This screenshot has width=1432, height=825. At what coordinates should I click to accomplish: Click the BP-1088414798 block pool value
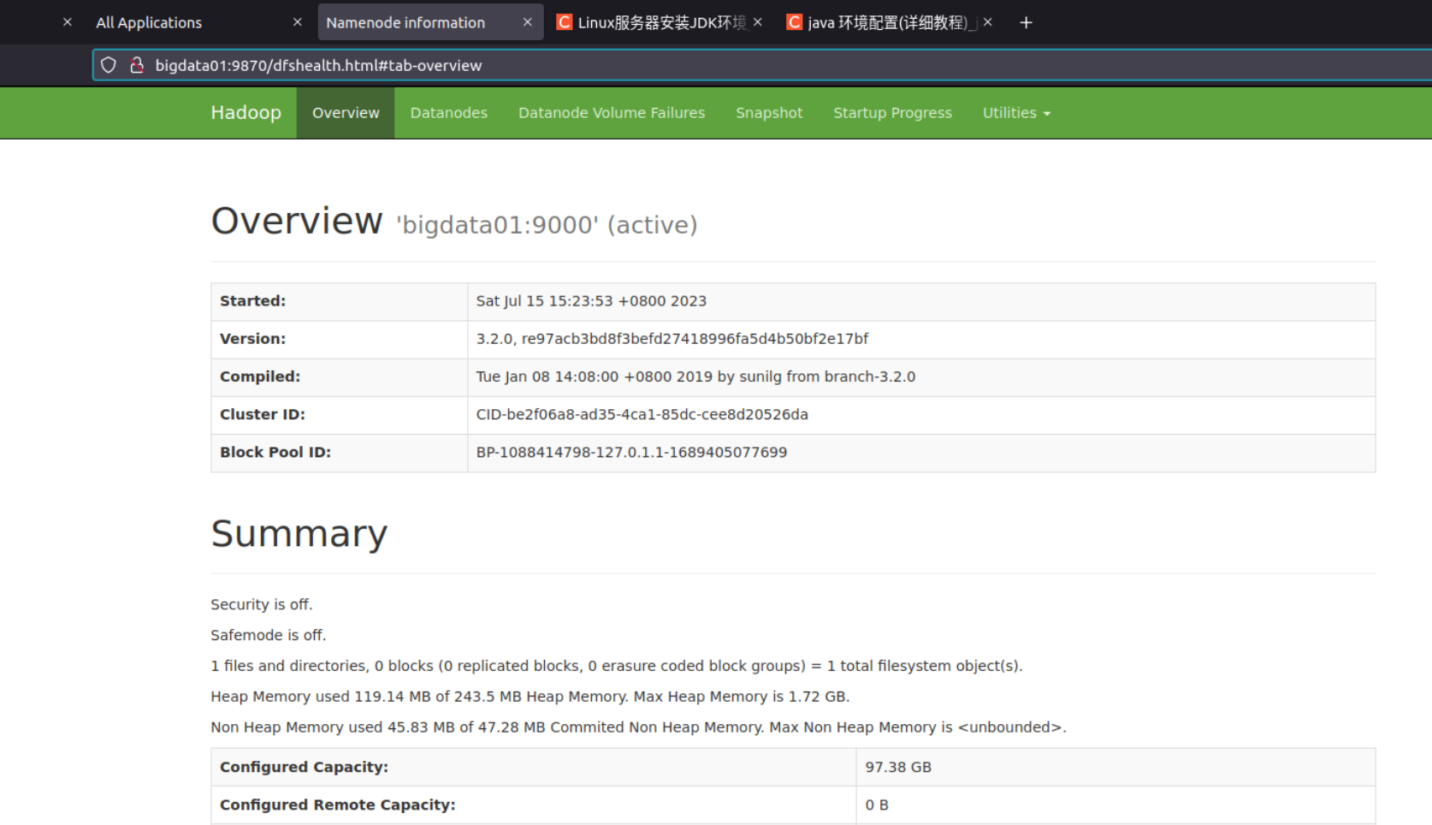coord(631,452)
